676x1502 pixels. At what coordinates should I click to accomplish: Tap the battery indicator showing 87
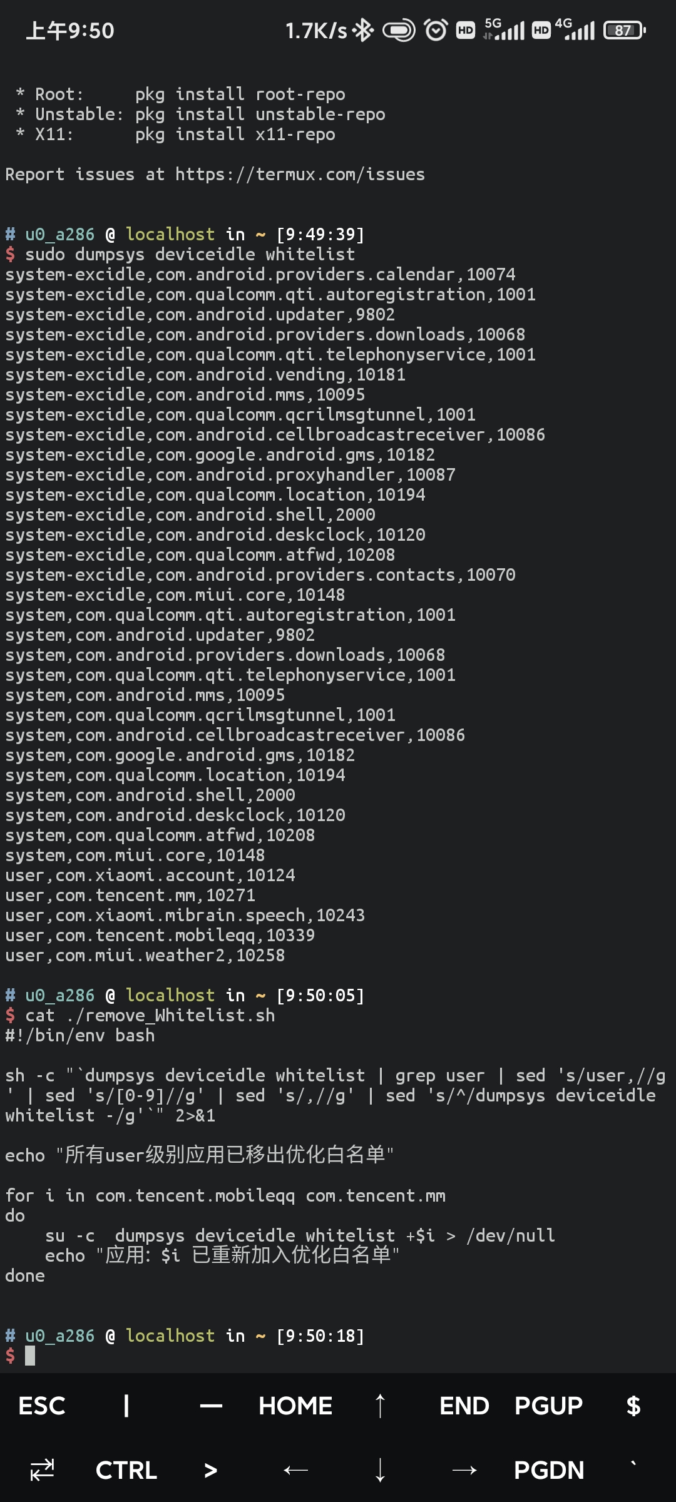click(x=622, y=29)
